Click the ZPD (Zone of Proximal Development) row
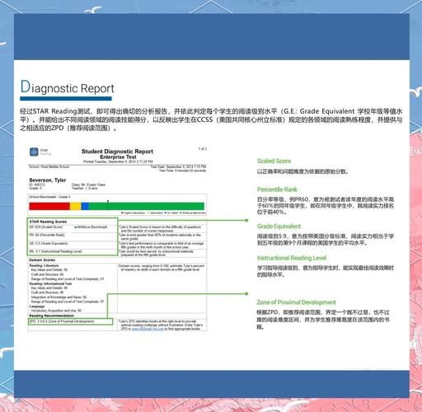This screenshot has width=422, height=412. click(70, 321)
